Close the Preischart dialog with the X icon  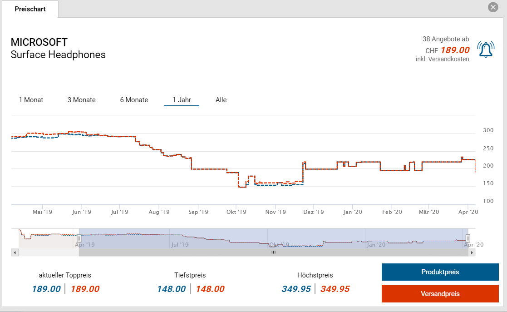point(493,7)
